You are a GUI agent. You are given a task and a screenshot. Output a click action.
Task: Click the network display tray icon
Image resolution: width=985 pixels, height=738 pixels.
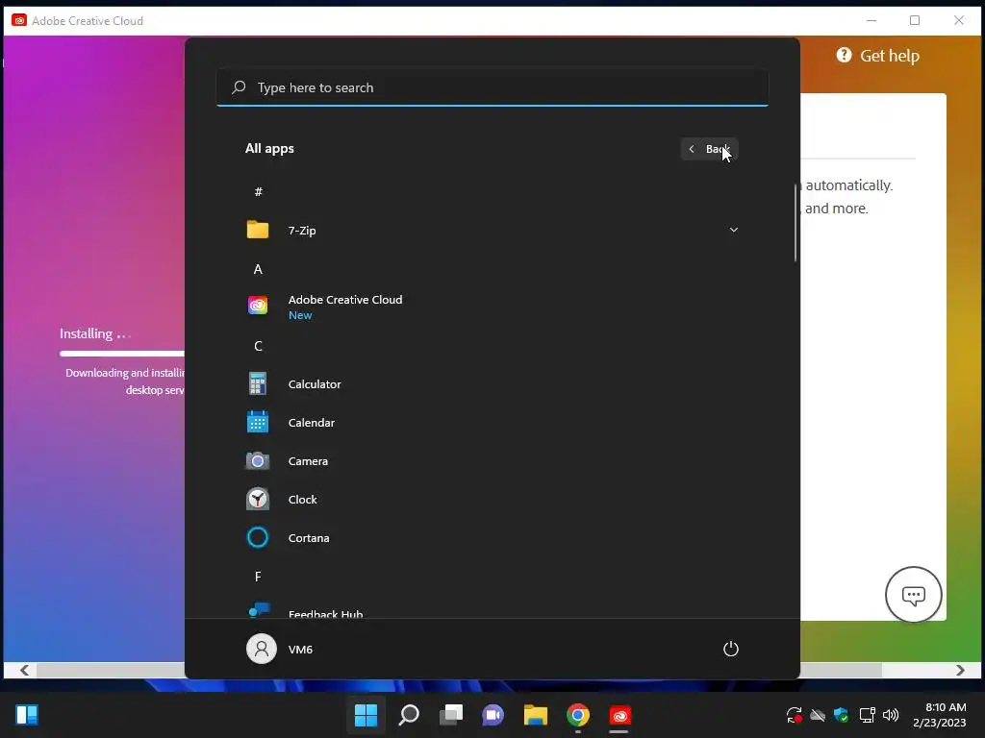coord(867,714)
